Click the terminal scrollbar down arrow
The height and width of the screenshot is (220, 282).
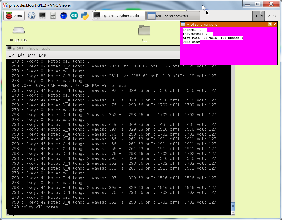pyautogui.click(x=233, y=213)
